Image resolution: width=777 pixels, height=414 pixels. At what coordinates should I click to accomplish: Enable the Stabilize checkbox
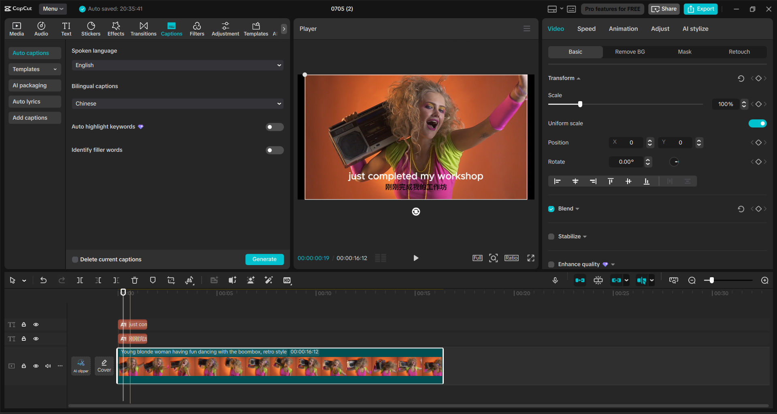coord(551,237)
